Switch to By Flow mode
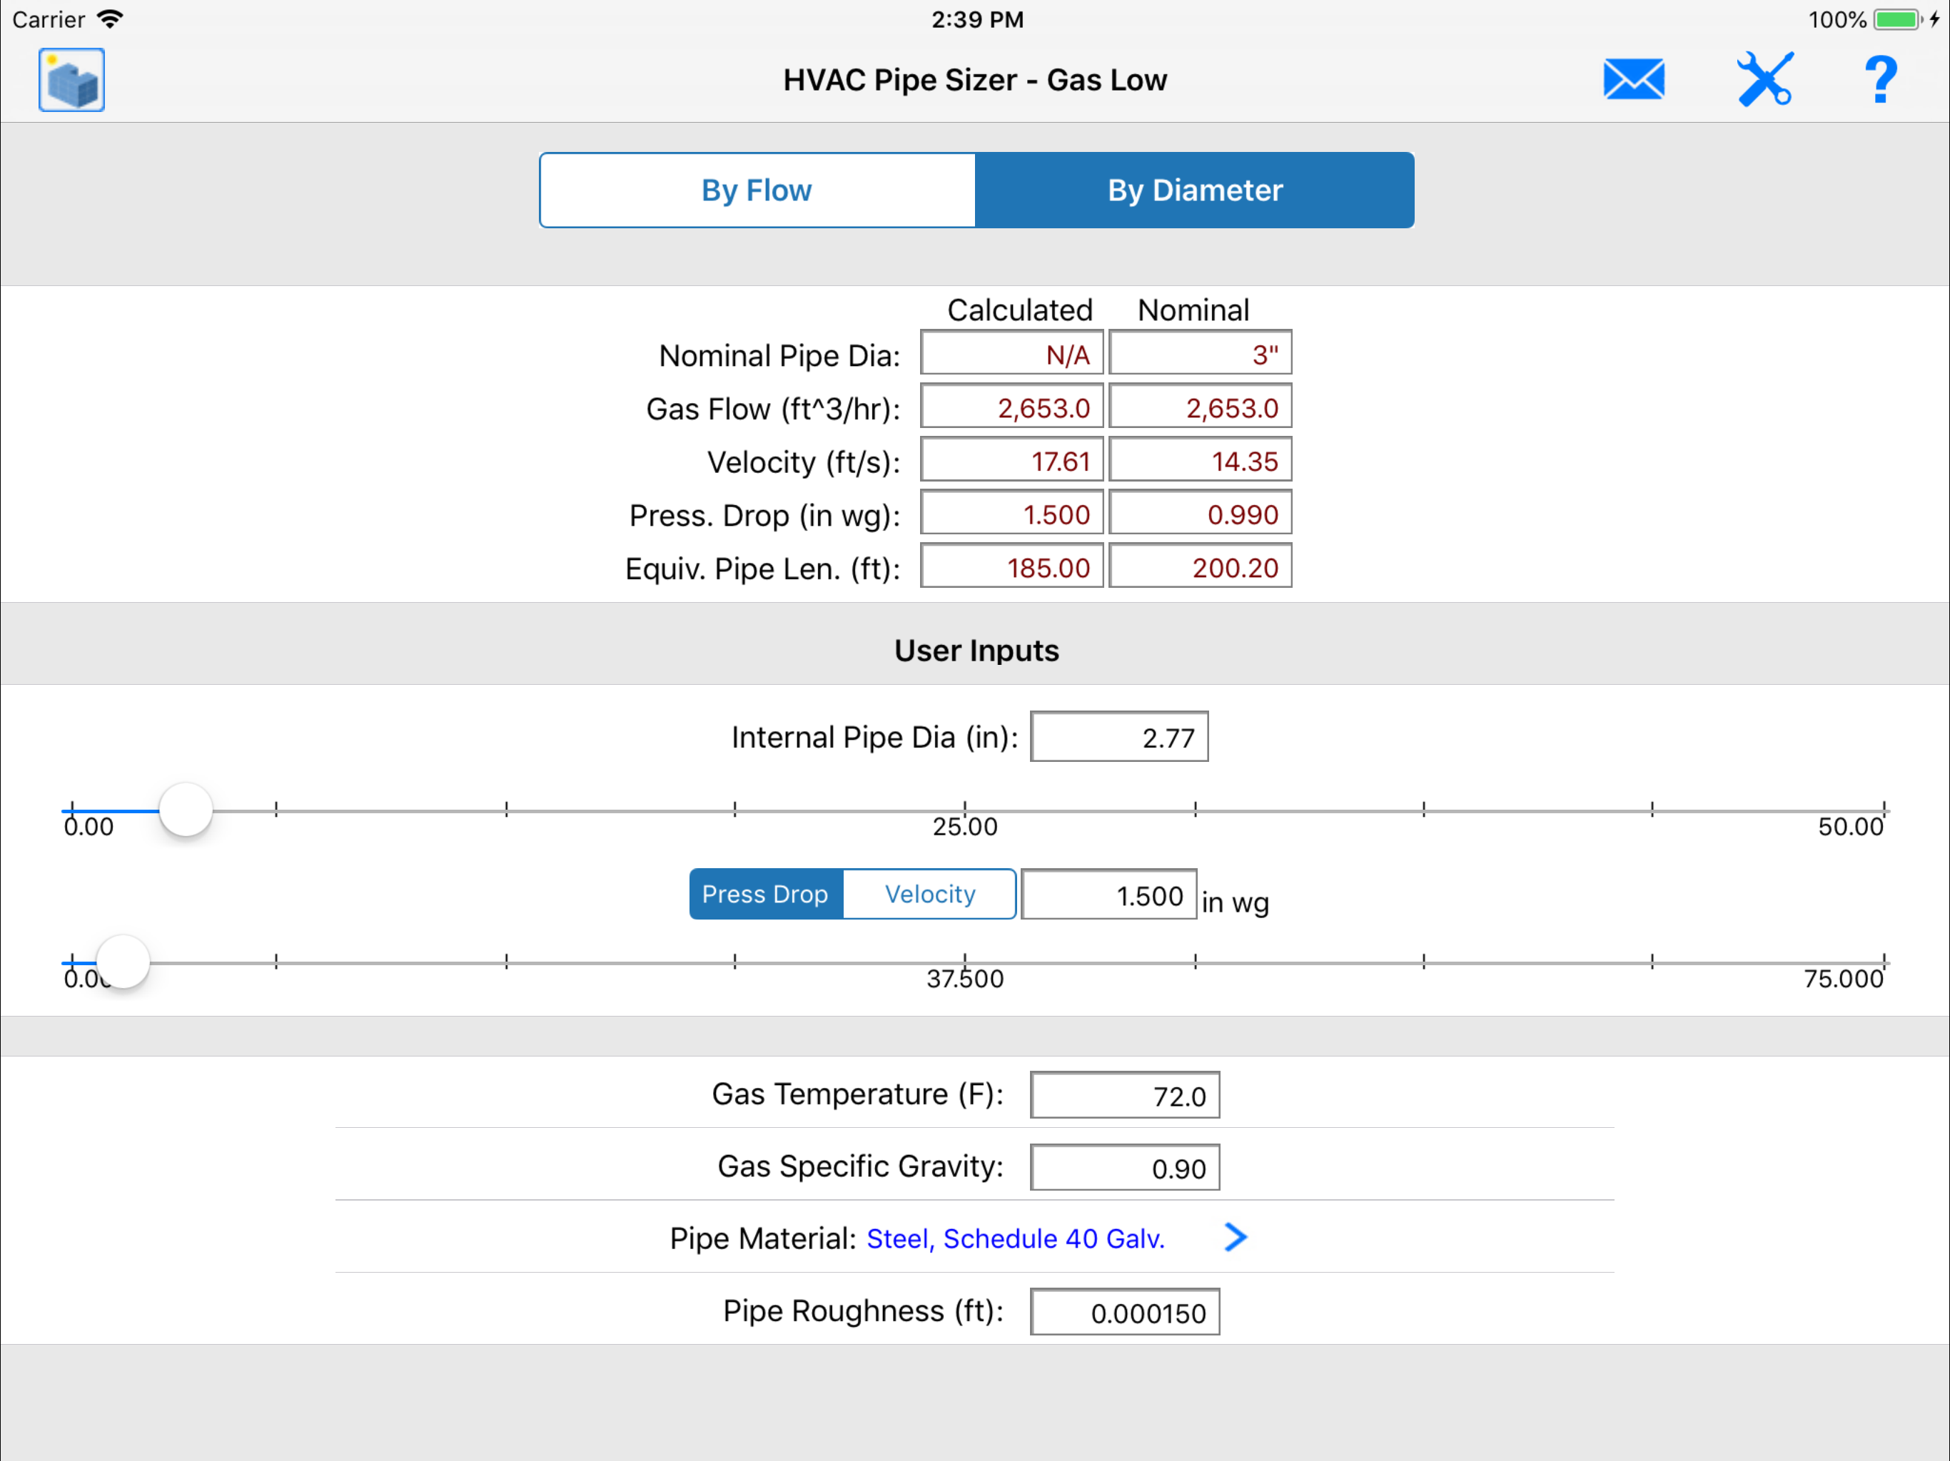The image size is (1950, 1461). [757, 190]
